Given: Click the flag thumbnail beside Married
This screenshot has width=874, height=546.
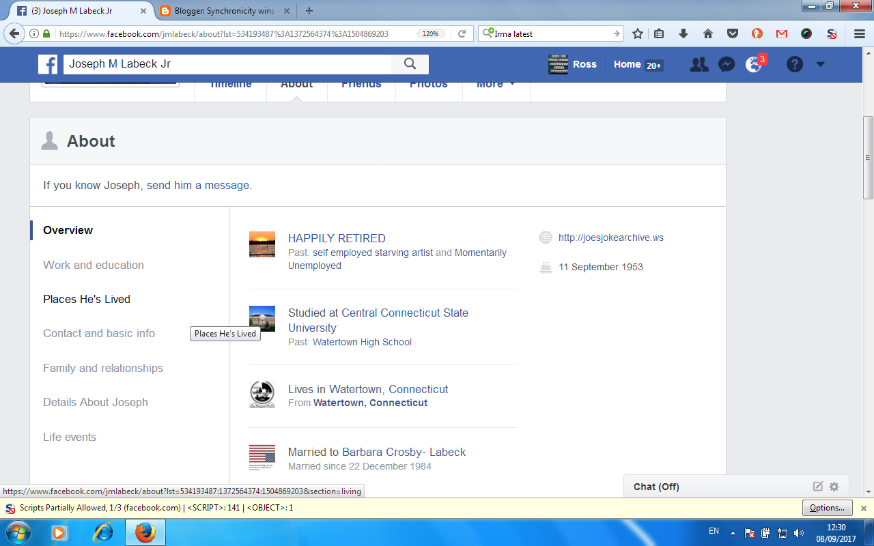Looking at the screenshot, I should click(262, 458).
